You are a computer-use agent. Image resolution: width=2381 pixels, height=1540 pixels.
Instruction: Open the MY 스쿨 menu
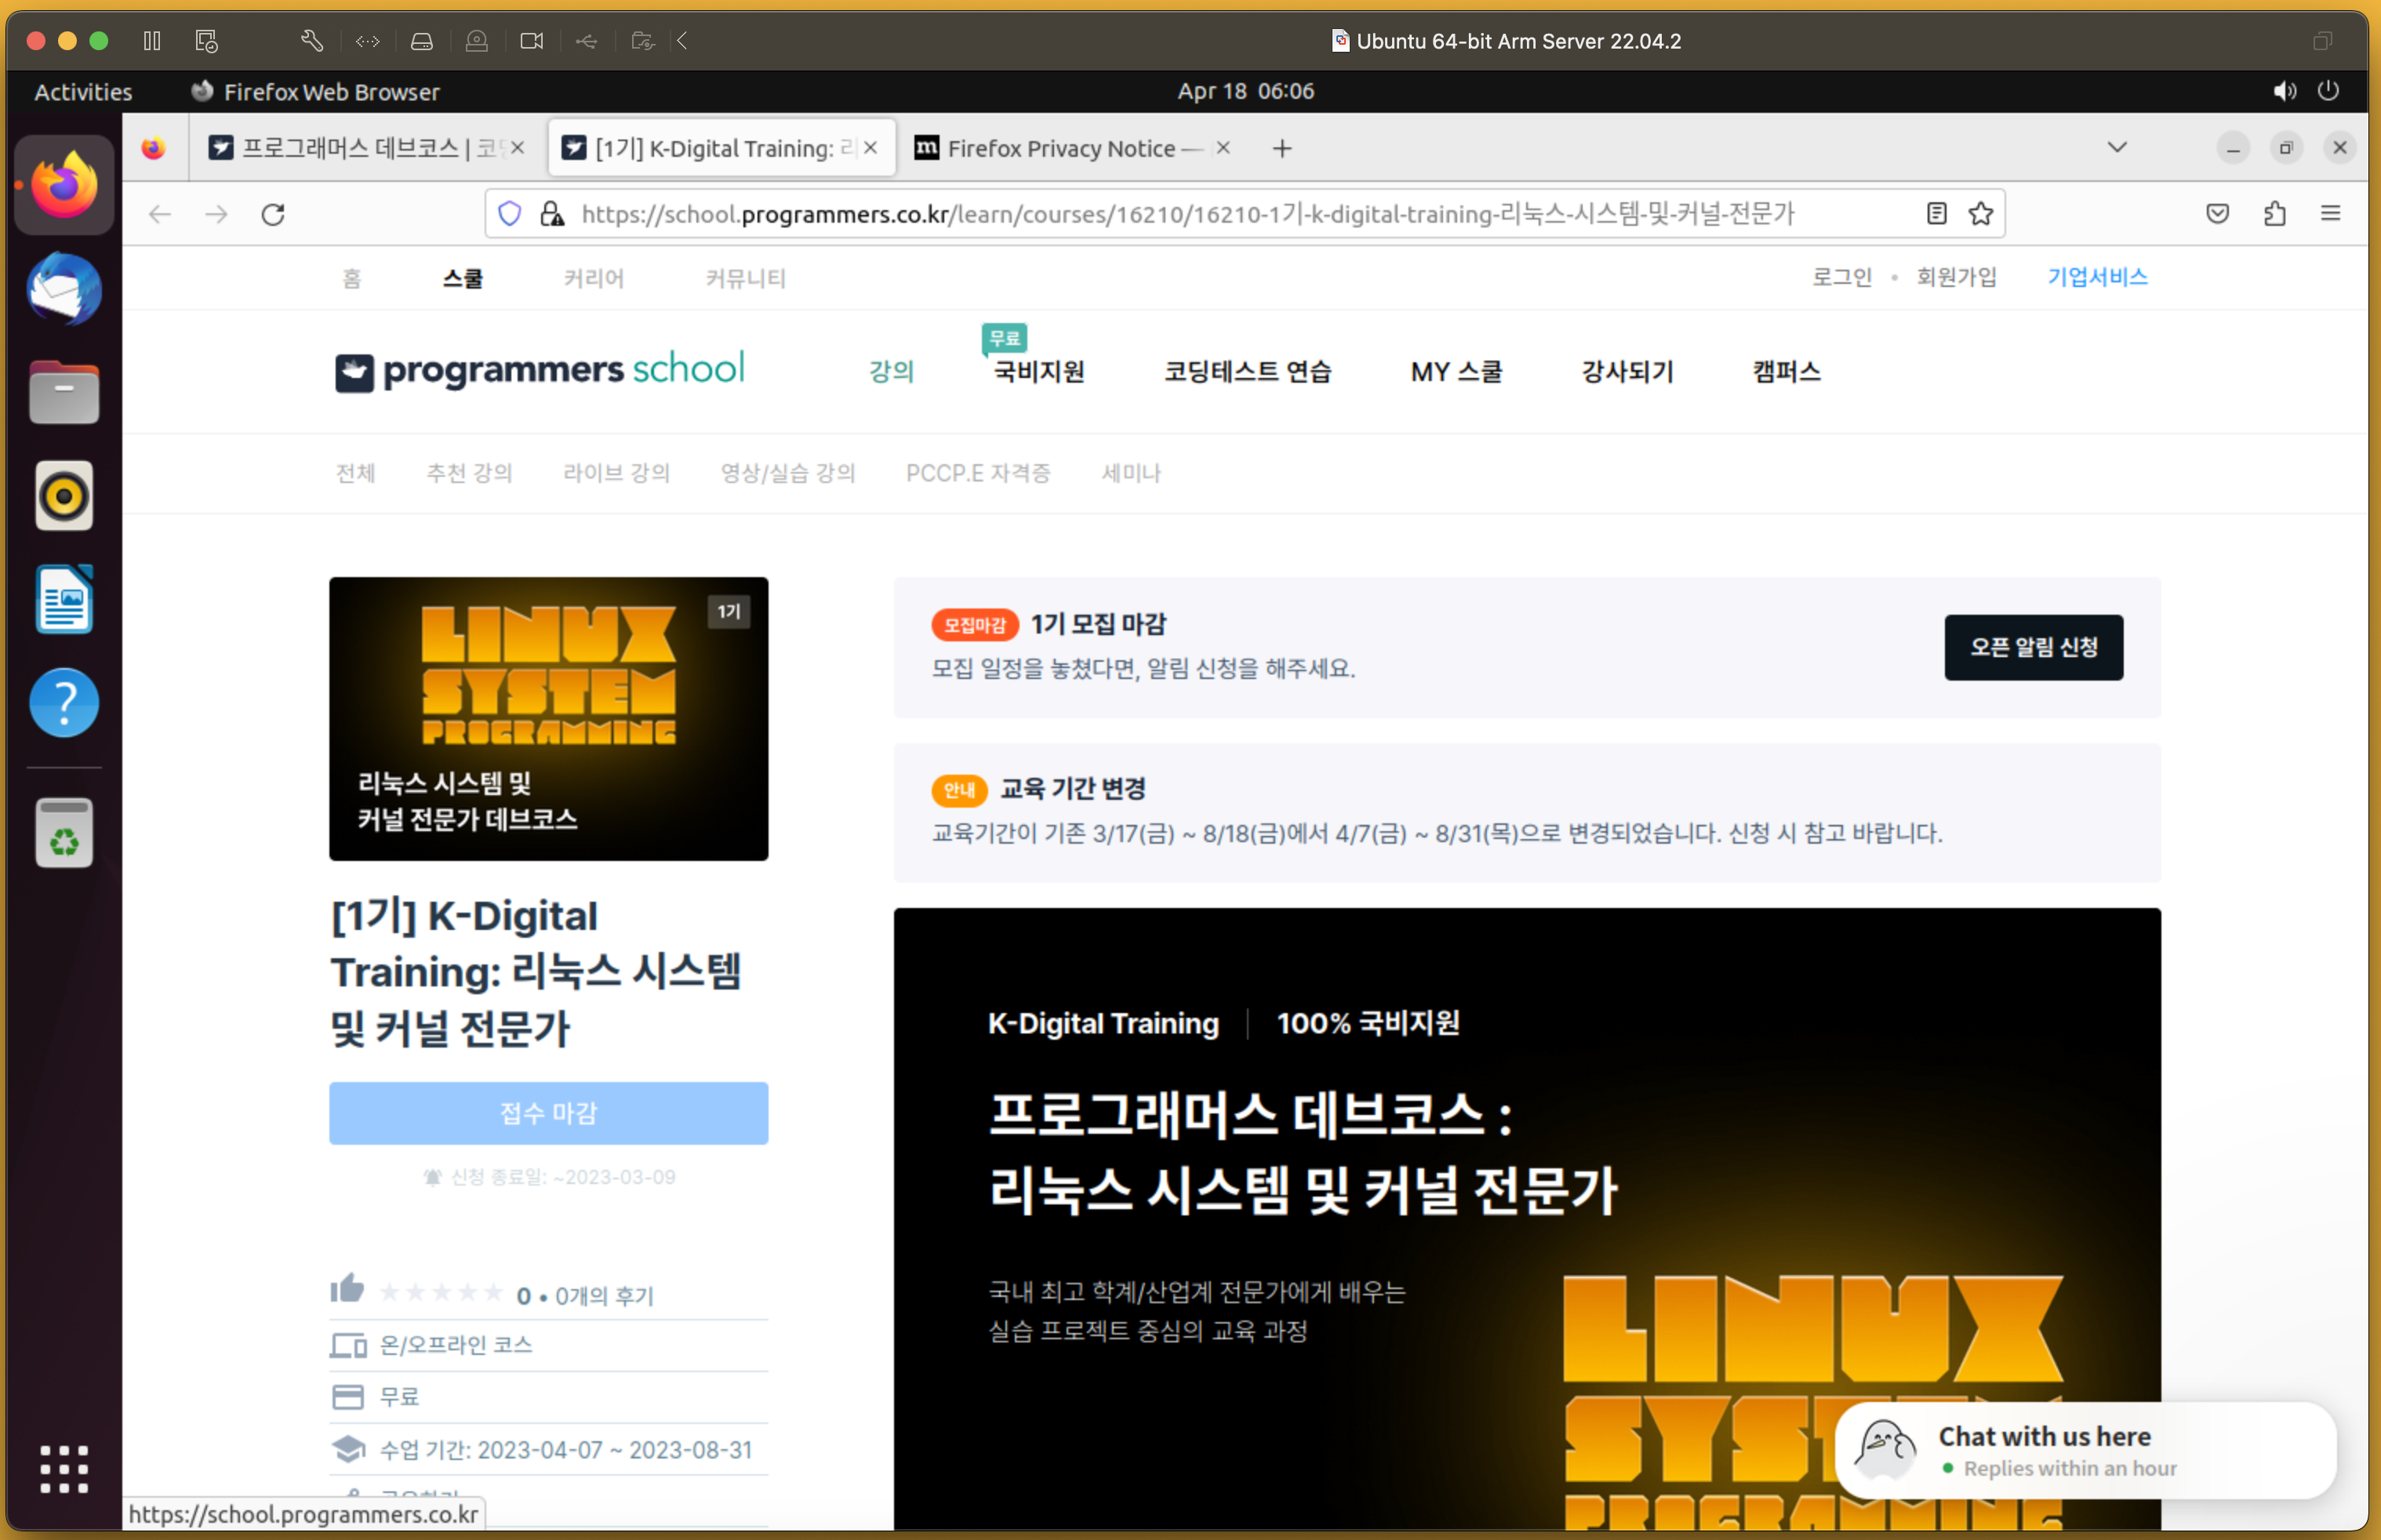tap(1456, 372)
